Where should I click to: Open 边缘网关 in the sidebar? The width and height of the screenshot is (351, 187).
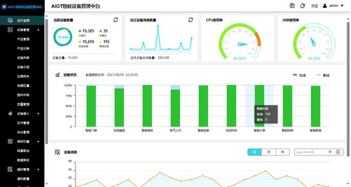point(23,76)
